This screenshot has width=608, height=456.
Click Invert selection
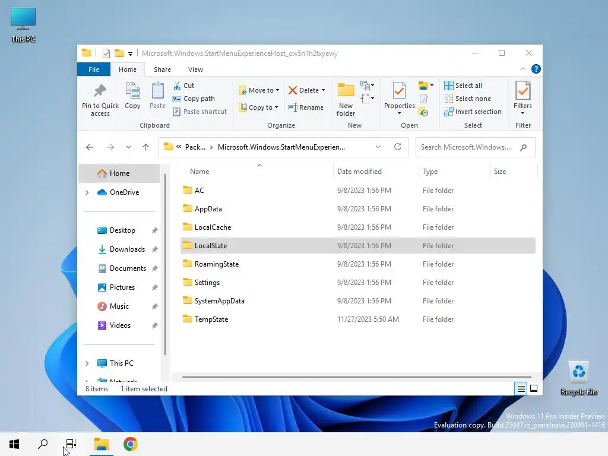473,112
